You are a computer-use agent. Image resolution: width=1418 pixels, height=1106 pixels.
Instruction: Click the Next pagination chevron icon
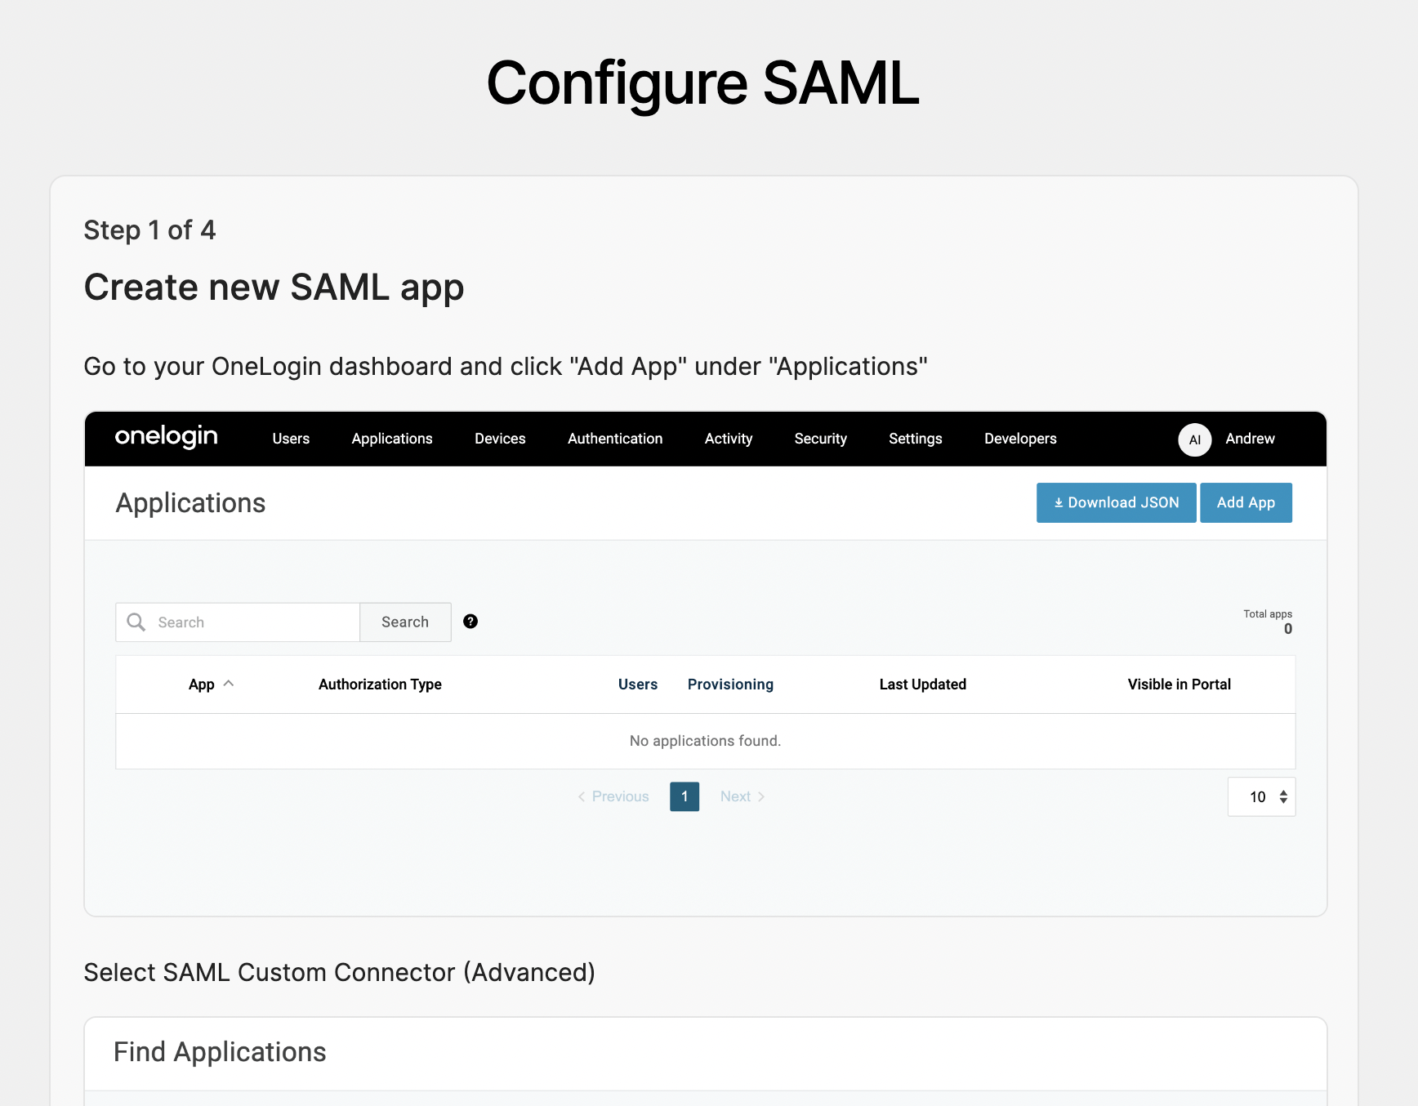pos(761,796)
